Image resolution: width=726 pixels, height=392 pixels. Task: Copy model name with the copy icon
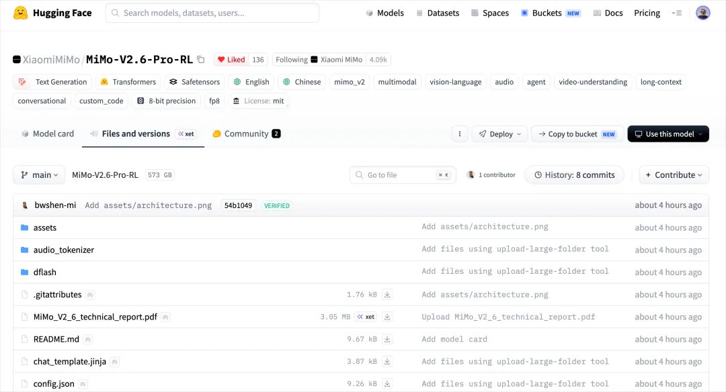pos(200,59)
